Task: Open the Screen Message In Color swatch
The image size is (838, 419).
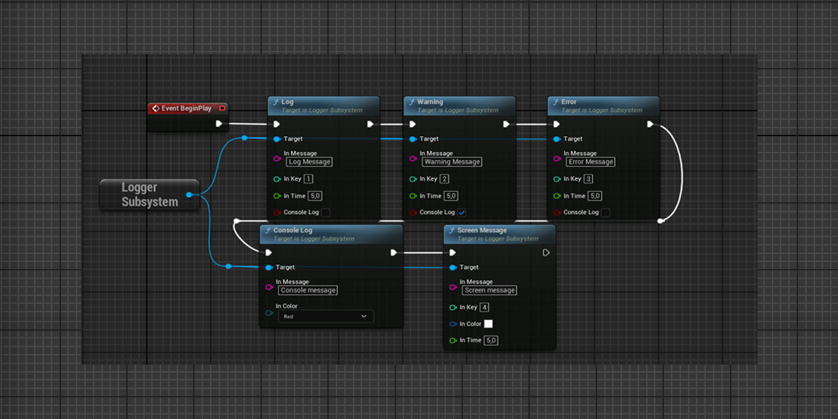Action: pyautogui.click(x=488, y=324)
